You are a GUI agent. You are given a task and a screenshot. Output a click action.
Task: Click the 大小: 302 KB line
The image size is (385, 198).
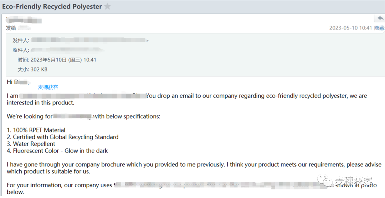click(x=32, y=70)
